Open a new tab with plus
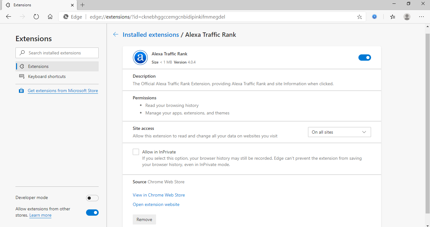The image size is (430, 227). coord(83,5)
